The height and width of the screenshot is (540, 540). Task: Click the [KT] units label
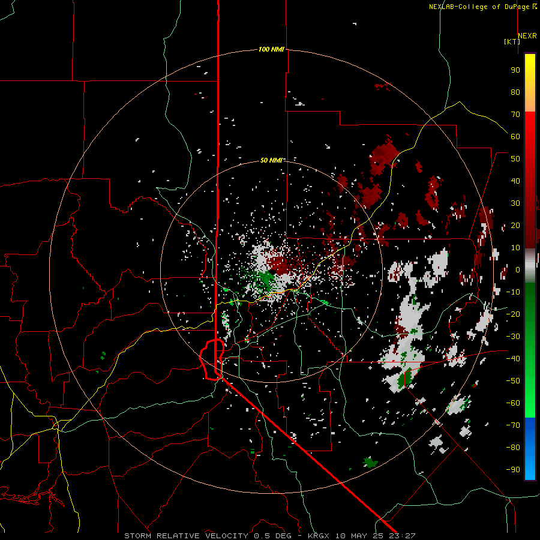tap(512, 41)
